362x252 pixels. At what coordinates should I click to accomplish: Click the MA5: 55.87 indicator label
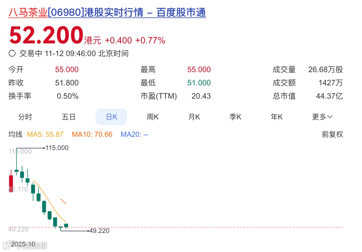point(45,134)
